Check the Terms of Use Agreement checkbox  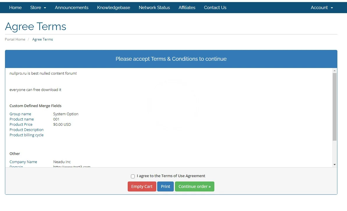tap(133, 176)
